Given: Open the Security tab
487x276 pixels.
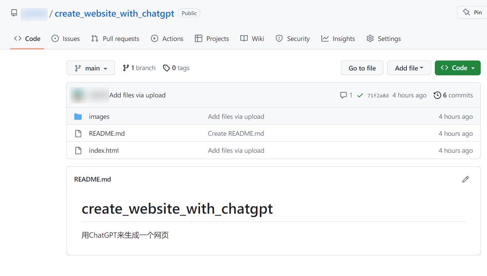Looking at the screenshot, I should click(292, 39).
